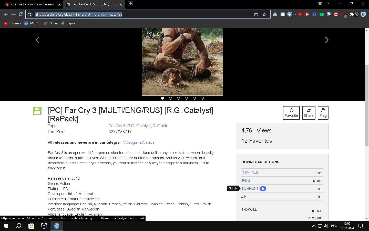This screenshot has width=369, height=231.
Task: Show the fourth carousel image
Action: pos(186,98)
